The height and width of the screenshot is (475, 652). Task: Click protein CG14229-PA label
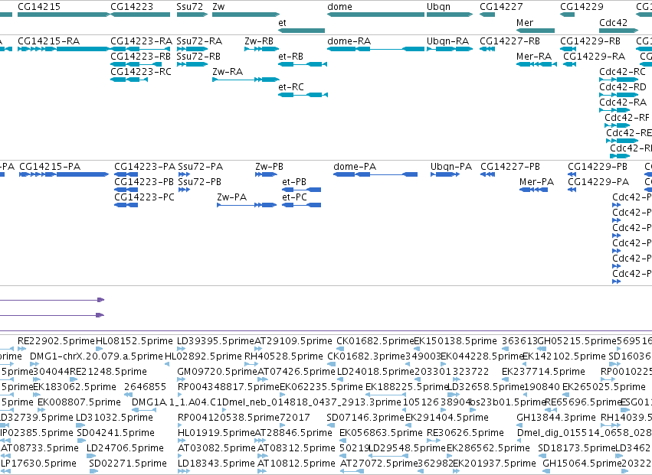pos(598,182)
